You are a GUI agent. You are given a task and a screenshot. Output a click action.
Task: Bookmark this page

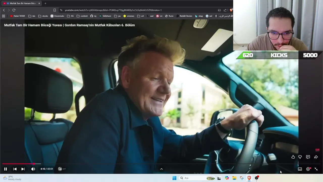55,10
